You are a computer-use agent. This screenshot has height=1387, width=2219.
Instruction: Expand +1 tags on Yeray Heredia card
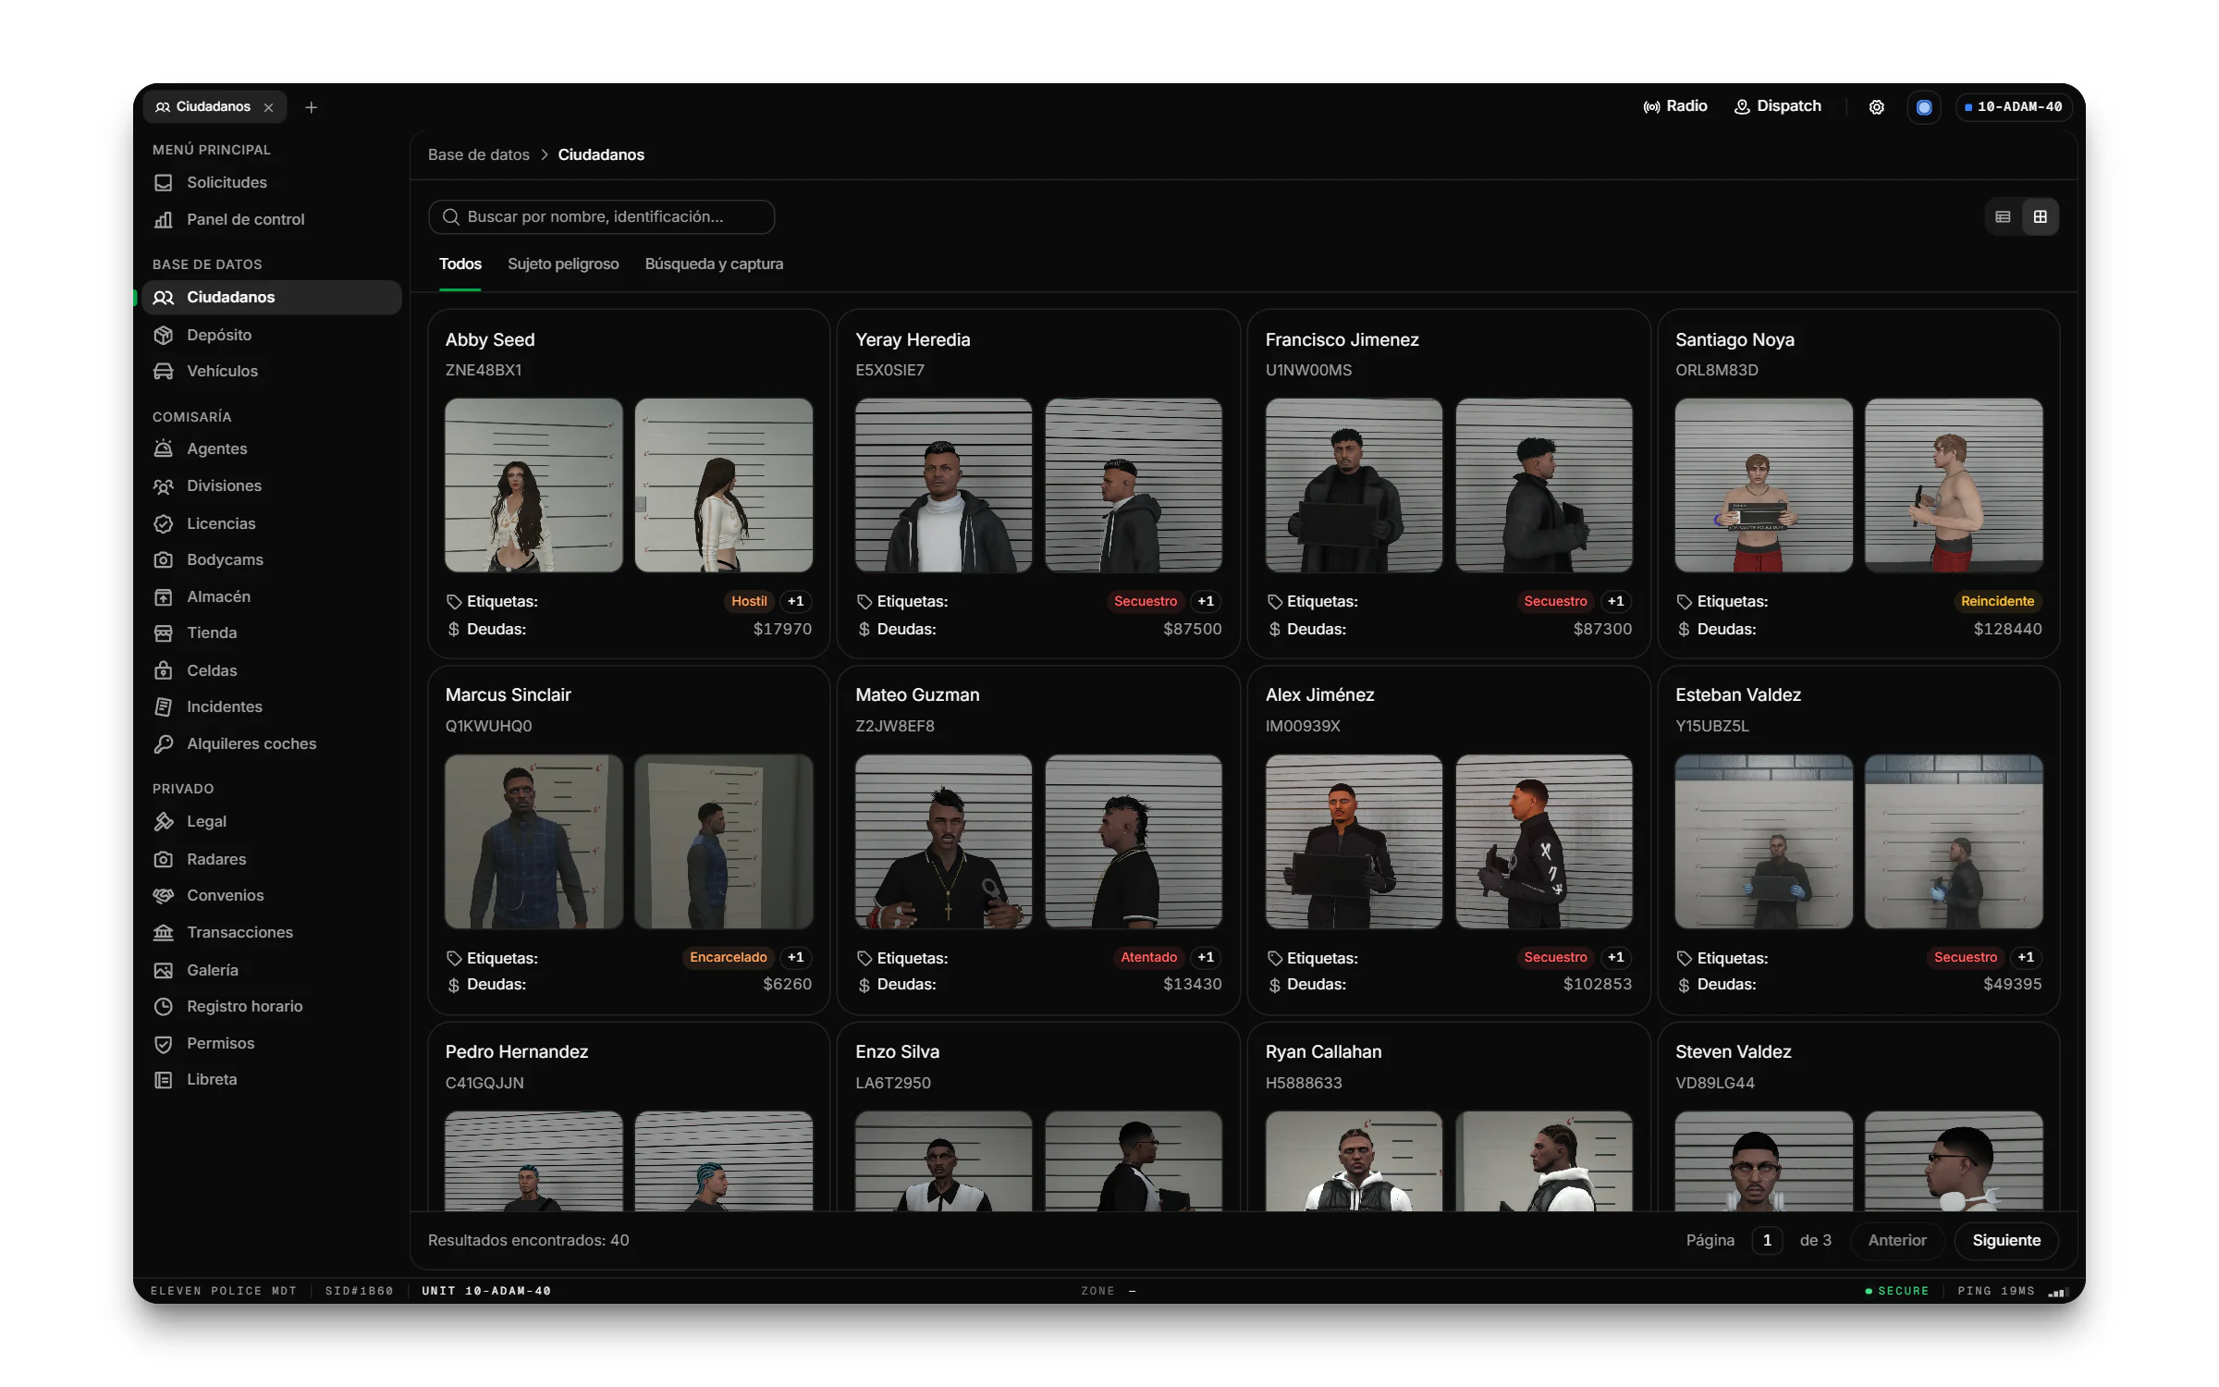(1206, 601)
